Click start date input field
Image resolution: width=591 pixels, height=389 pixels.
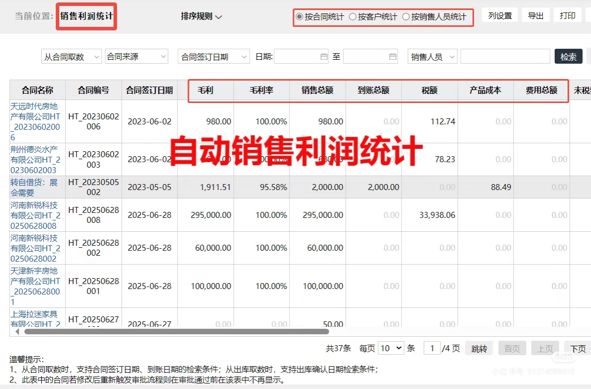[301, 57]
